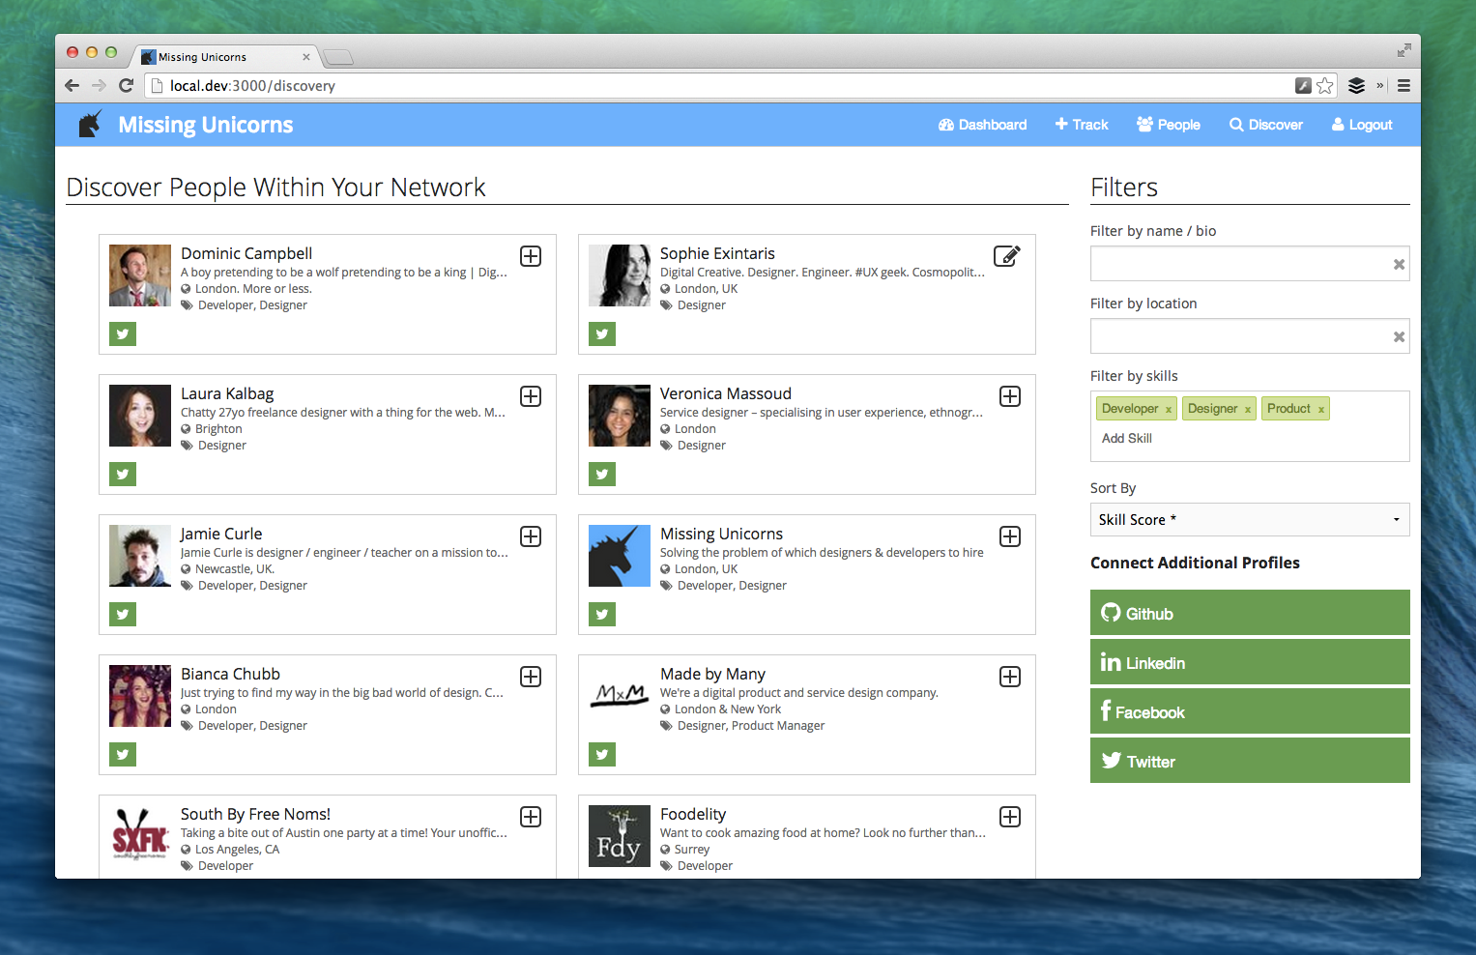Viewport: 1476px width, 955px height.
Task: Click the browser address bar URL
Action: (252, 86)
